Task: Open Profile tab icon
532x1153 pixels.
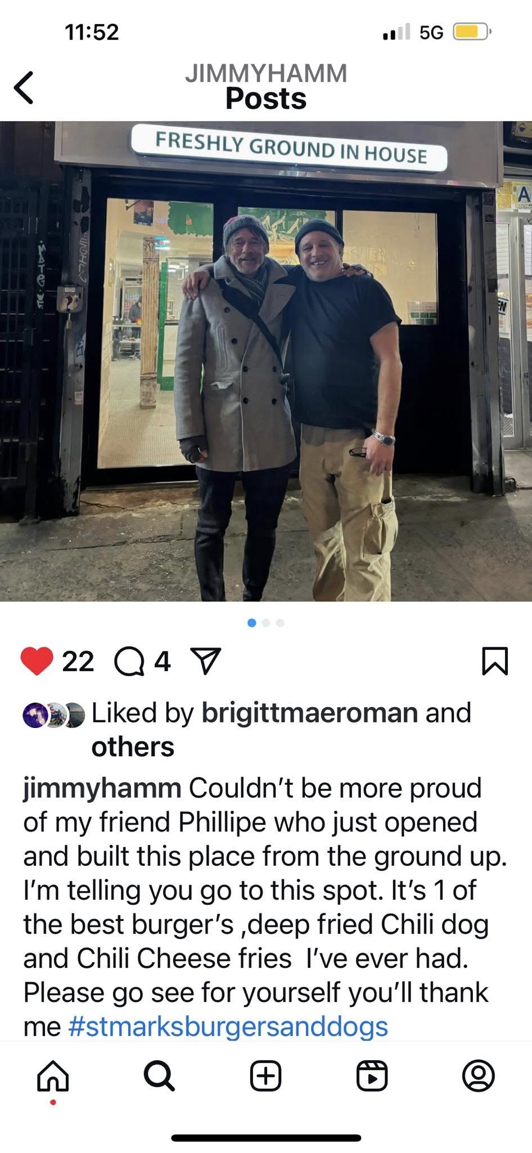Action: [x=479, y=1076]
